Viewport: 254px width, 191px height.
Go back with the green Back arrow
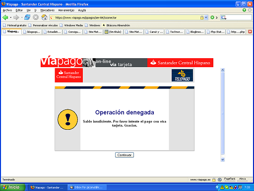click(5, 17)
